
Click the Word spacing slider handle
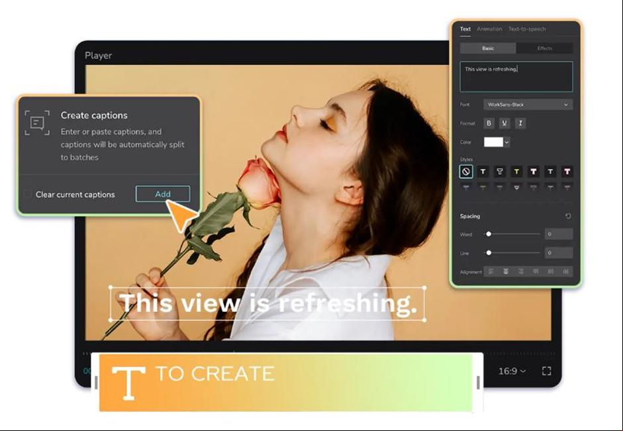tap(489, 234)
